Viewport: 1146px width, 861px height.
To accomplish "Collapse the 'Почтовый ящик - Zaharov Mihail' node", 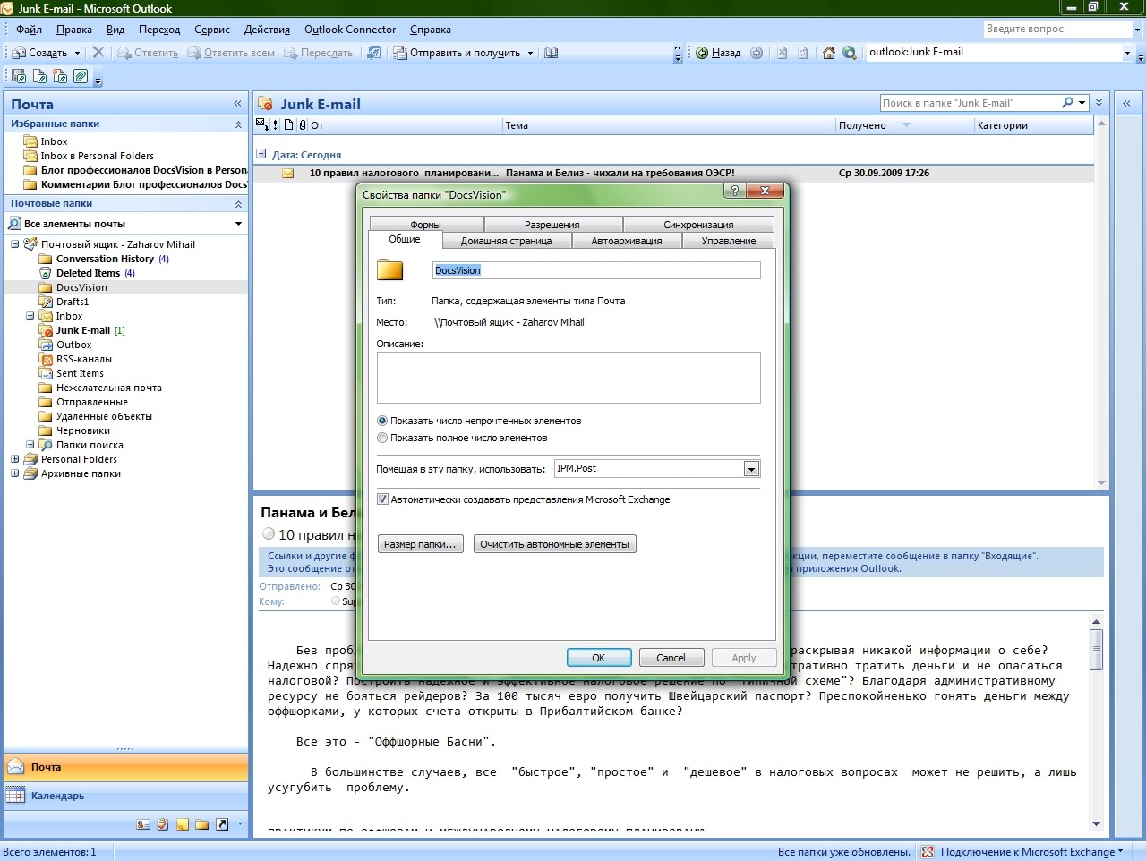I will pyautogui.click(x=14, y=244).
